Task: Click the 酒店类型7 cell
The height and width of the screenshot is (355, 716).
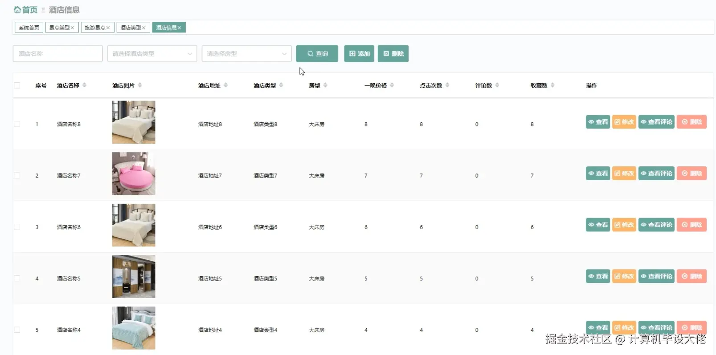Action: (266, 175)
